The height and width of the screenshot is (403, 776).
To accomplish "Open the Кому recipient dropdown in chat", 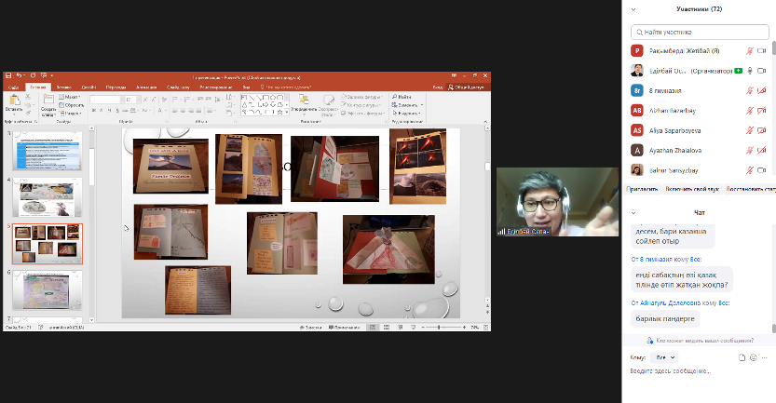I will click(665, 357).
